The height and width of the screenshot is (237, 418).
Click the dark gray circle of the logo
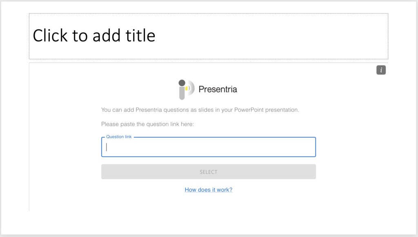[182, 83]
